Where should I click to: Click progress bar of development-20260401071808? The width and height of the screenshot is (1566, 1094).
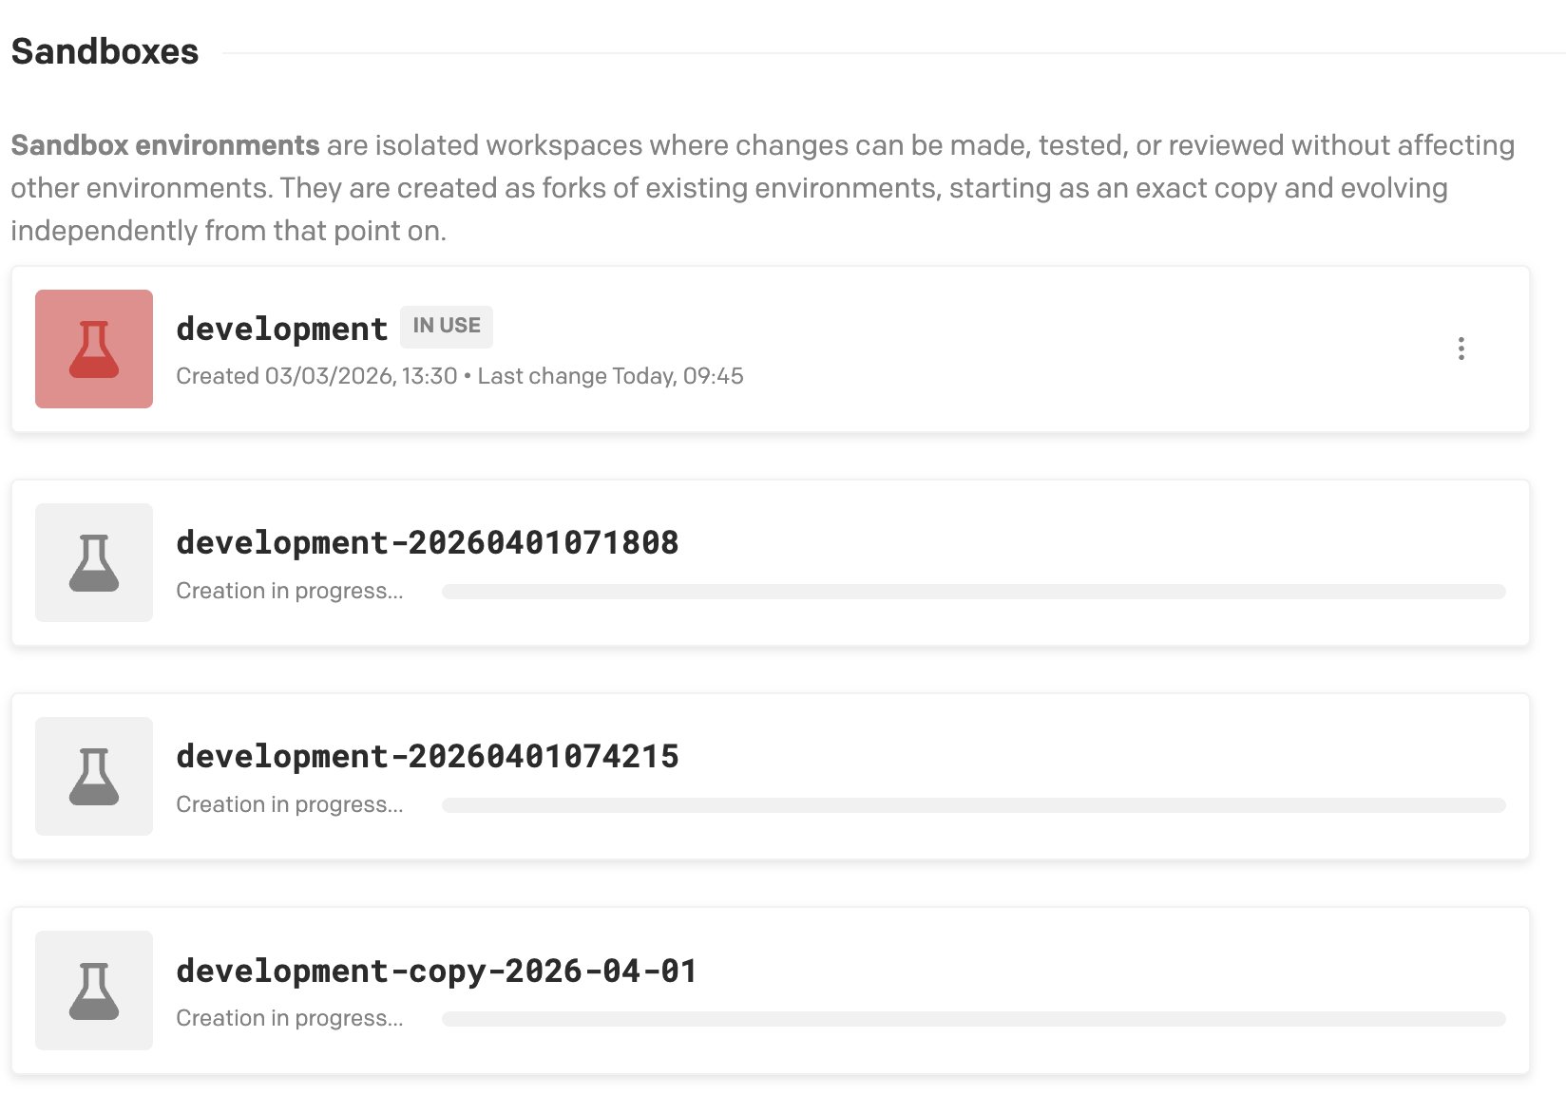973,592
